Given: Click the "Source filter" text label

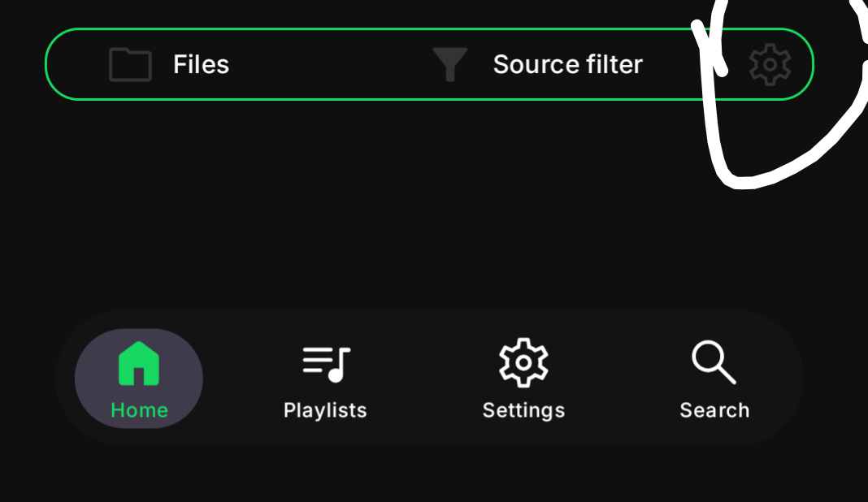Looking at the screenshot, I should tap(567, 65).
